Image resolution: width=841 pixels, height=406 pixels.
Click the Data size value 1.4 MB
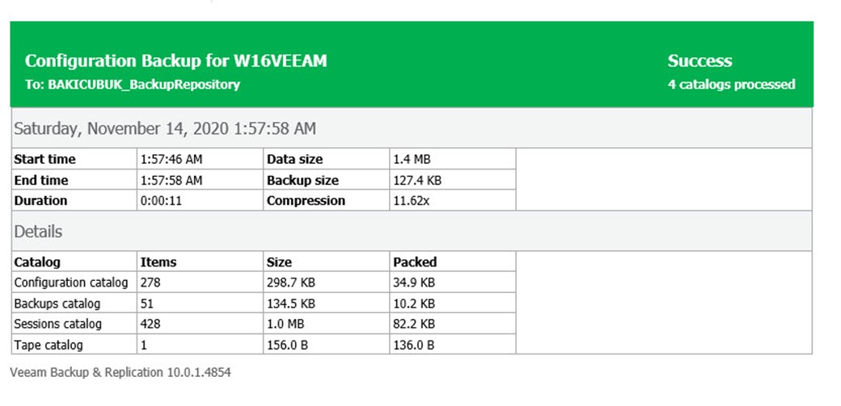coord(412,160)
